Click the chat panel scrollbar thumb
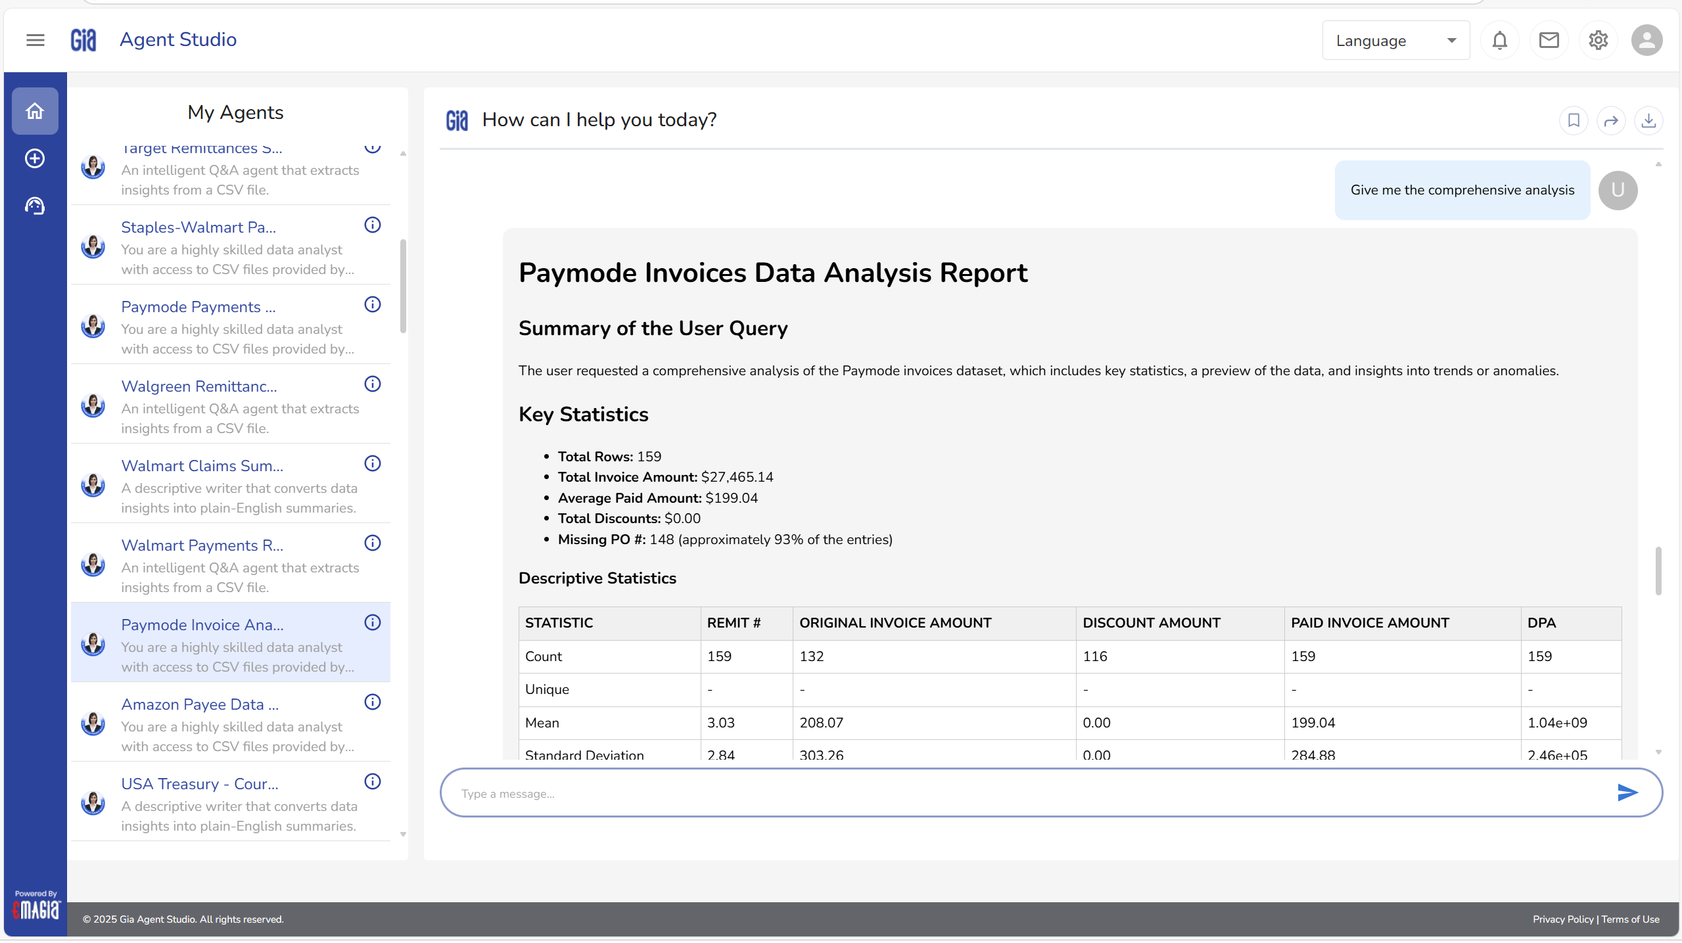The width and height of the screenshot is (1682, 943). click(x=1658, y=570)
